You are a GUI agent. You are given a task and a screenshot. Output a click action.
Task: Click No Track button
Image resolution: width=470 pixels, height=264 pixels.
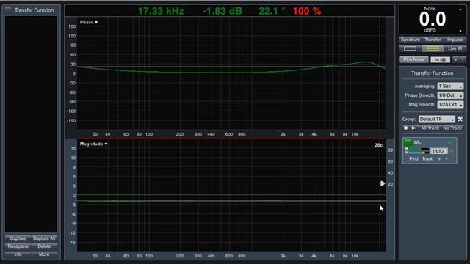pos(452,128)
